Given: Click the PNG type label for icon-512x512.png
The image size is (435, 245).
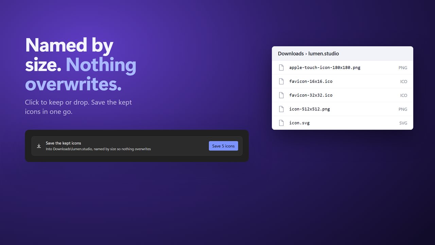Looking at the screenshot, I should pyautogui.click(x=403, y=109).
